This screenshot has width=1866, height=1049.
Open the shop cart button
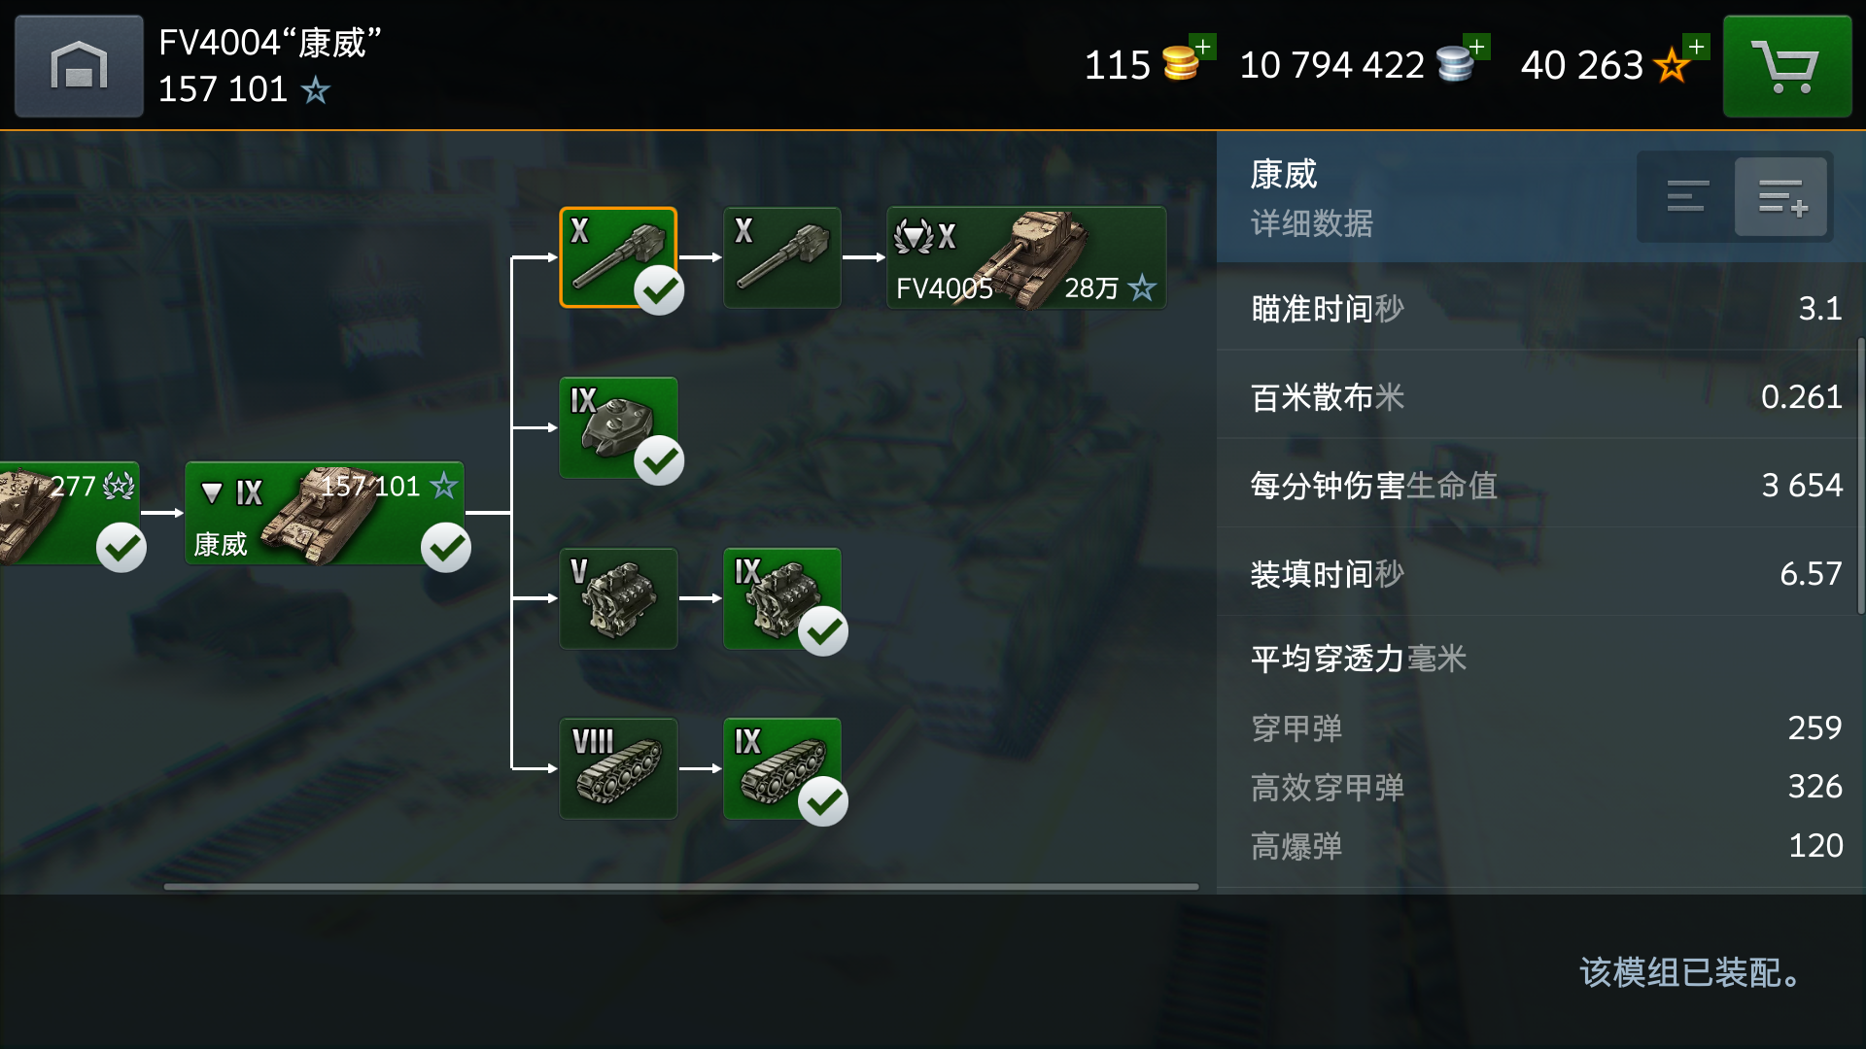(1787, 66)
